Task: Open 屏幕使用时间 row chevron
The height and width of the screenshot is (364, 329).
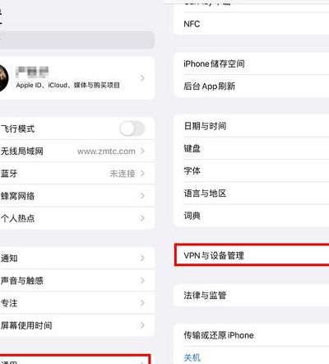Action: pyautogui.click(x=142, y=325)
